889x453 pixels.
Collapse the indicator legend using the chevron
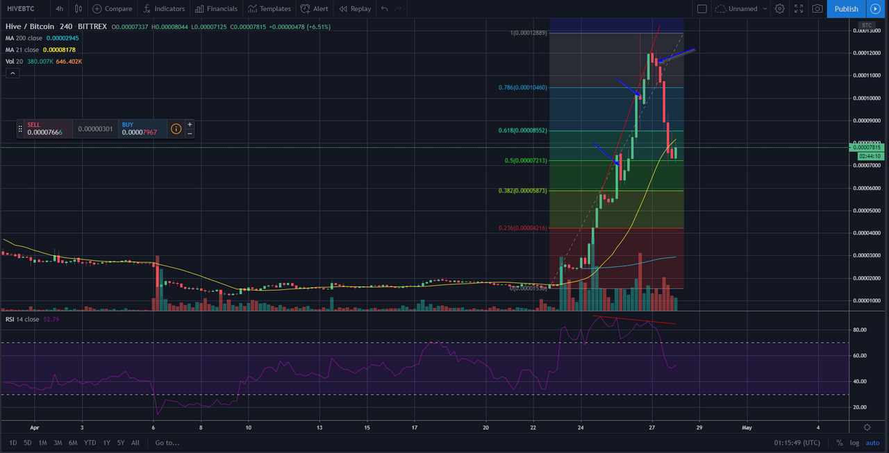coord(12,72)
